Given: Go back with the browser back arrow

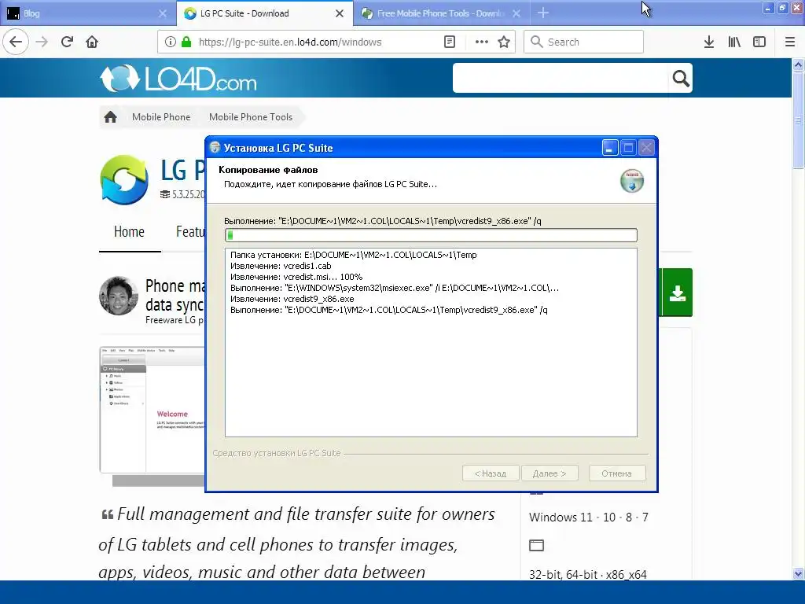Looking at the screenshot, I should [x=16, y=42].
